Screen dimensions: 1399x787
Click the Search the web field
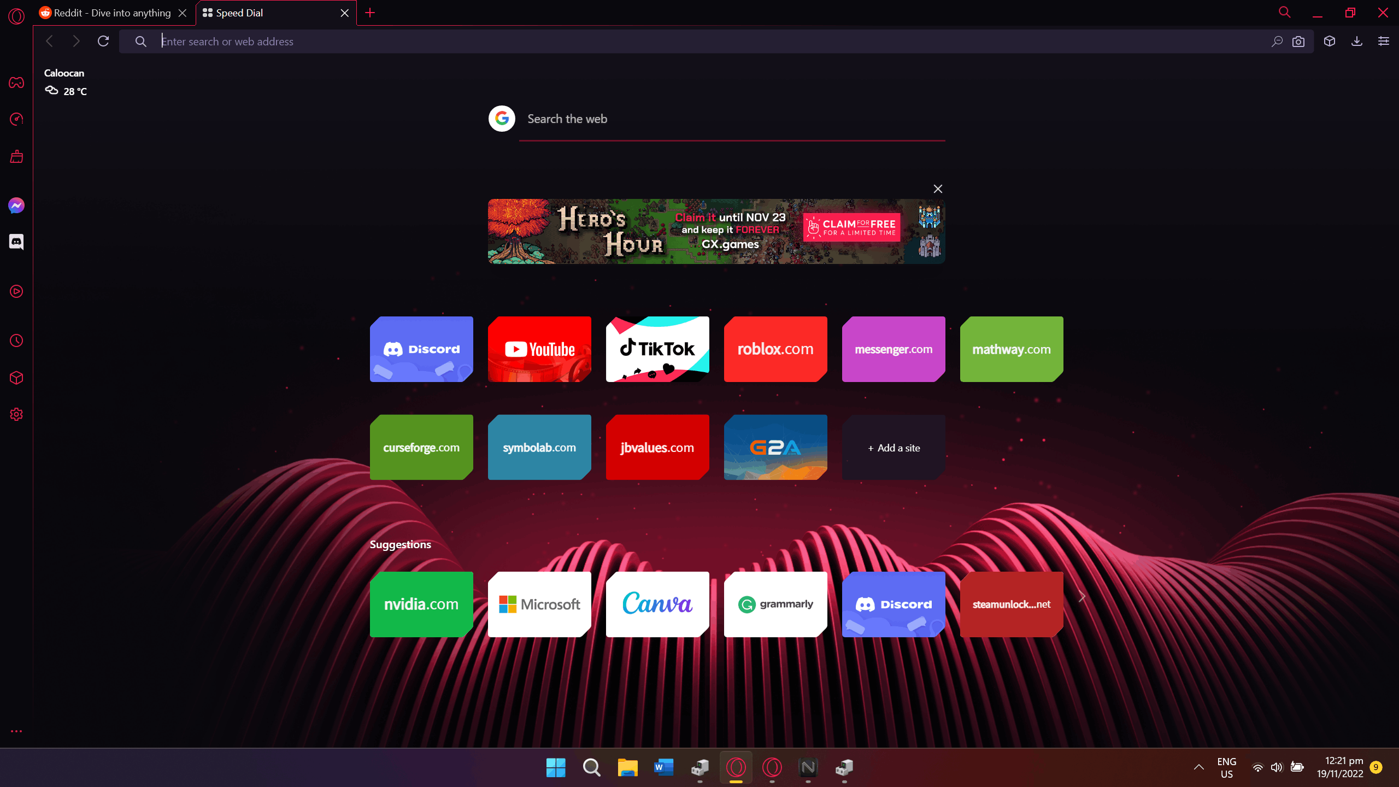click(732, 119)
